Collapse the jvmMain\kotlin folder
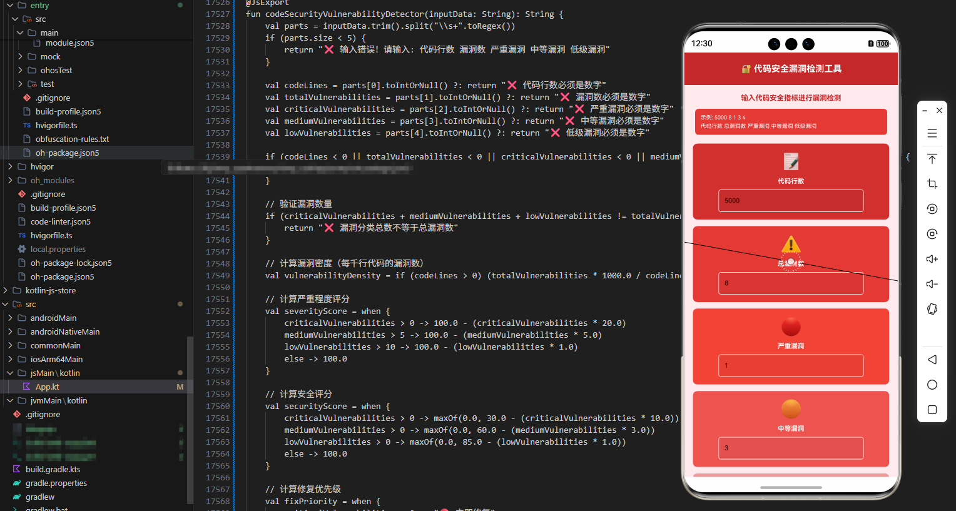Screen dimensions: 956x511 (10, 400)
